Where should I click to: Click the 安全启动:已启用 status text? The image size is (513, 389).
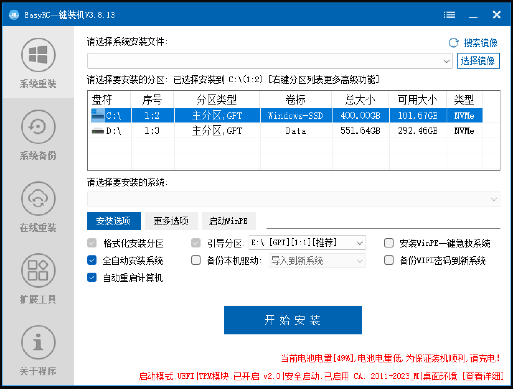[317, 376]
